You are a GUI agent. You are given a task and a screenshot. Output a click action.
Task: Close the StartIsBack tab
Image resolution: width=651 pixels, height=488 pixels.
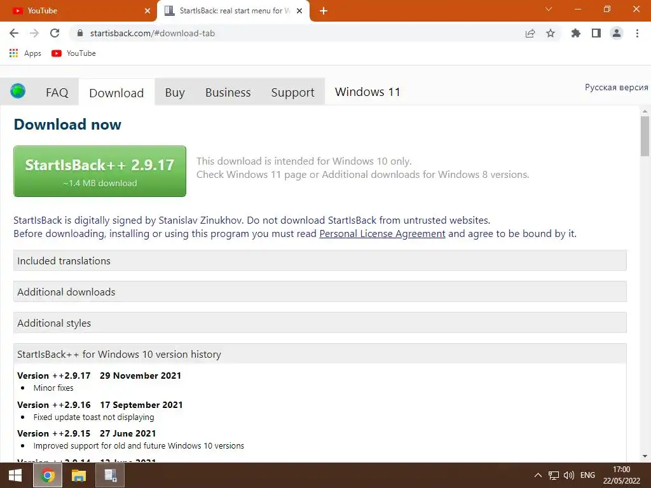point(299,11)
